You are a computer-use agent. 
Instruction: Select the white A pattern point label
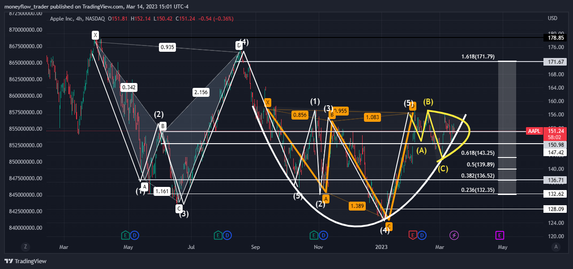pyautogui.click(x=144, y=186)
